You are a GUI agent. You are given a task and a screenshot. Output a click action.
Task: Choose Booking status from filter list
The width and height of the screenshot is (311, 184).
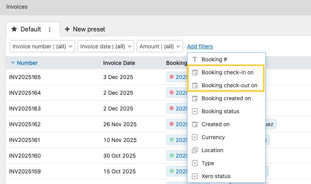point(220,111)
